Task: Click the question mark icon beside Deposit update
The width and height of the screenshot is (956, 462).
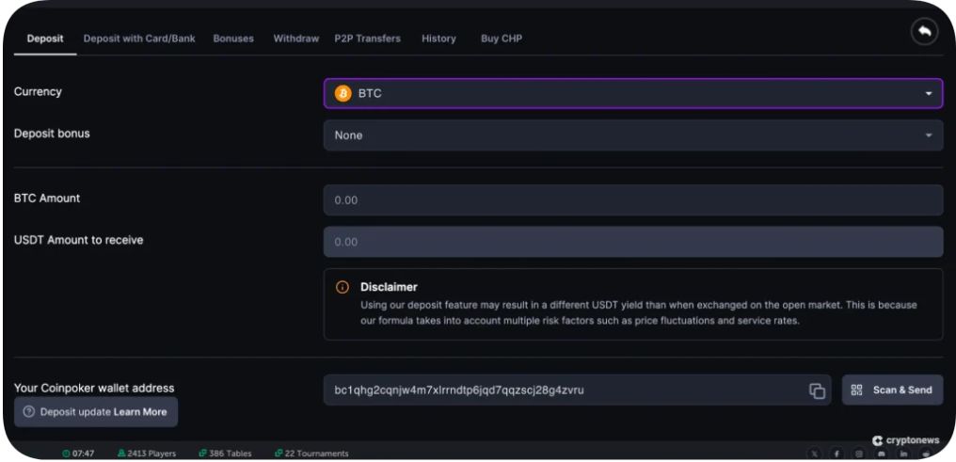Action: point(28,412)
